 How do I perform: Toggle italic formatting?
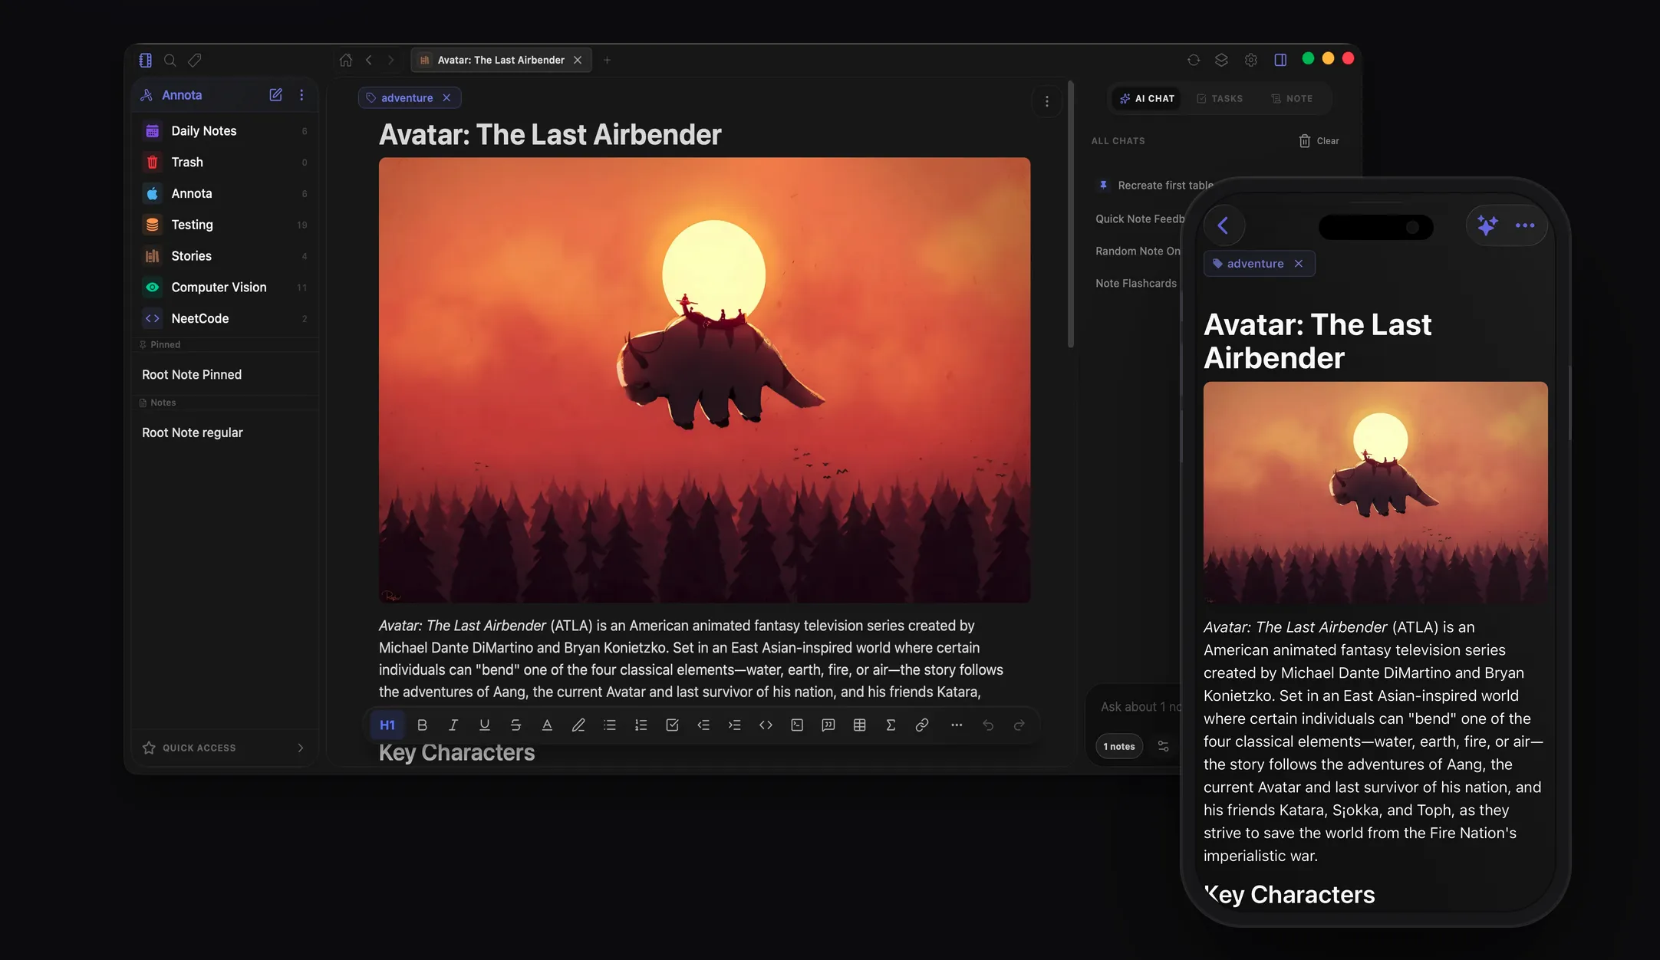click(453, 725)
